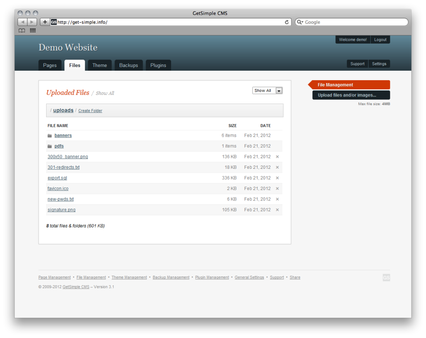Reload the page using the refresh icon

coord(287,22)
